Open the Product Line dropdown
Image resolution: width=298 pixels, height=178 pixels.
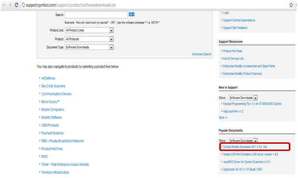coord(89,30)
